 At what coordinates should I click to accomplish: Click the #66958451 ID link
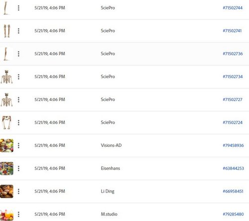click(x=233, y=191)
